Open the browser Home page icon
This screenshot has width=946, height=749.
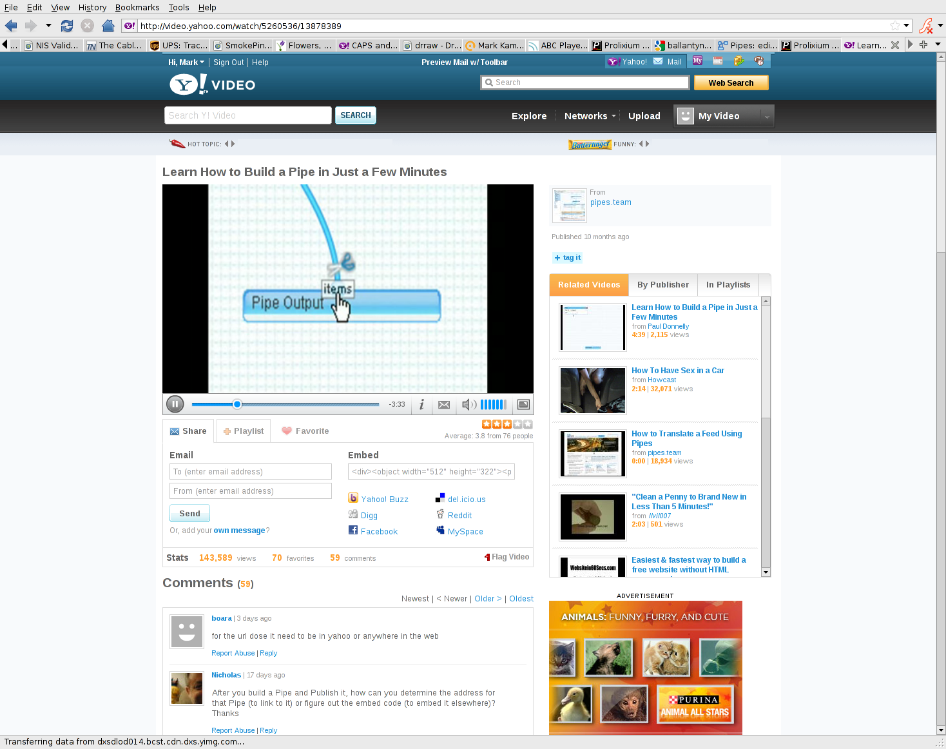[x=108, y=26]
